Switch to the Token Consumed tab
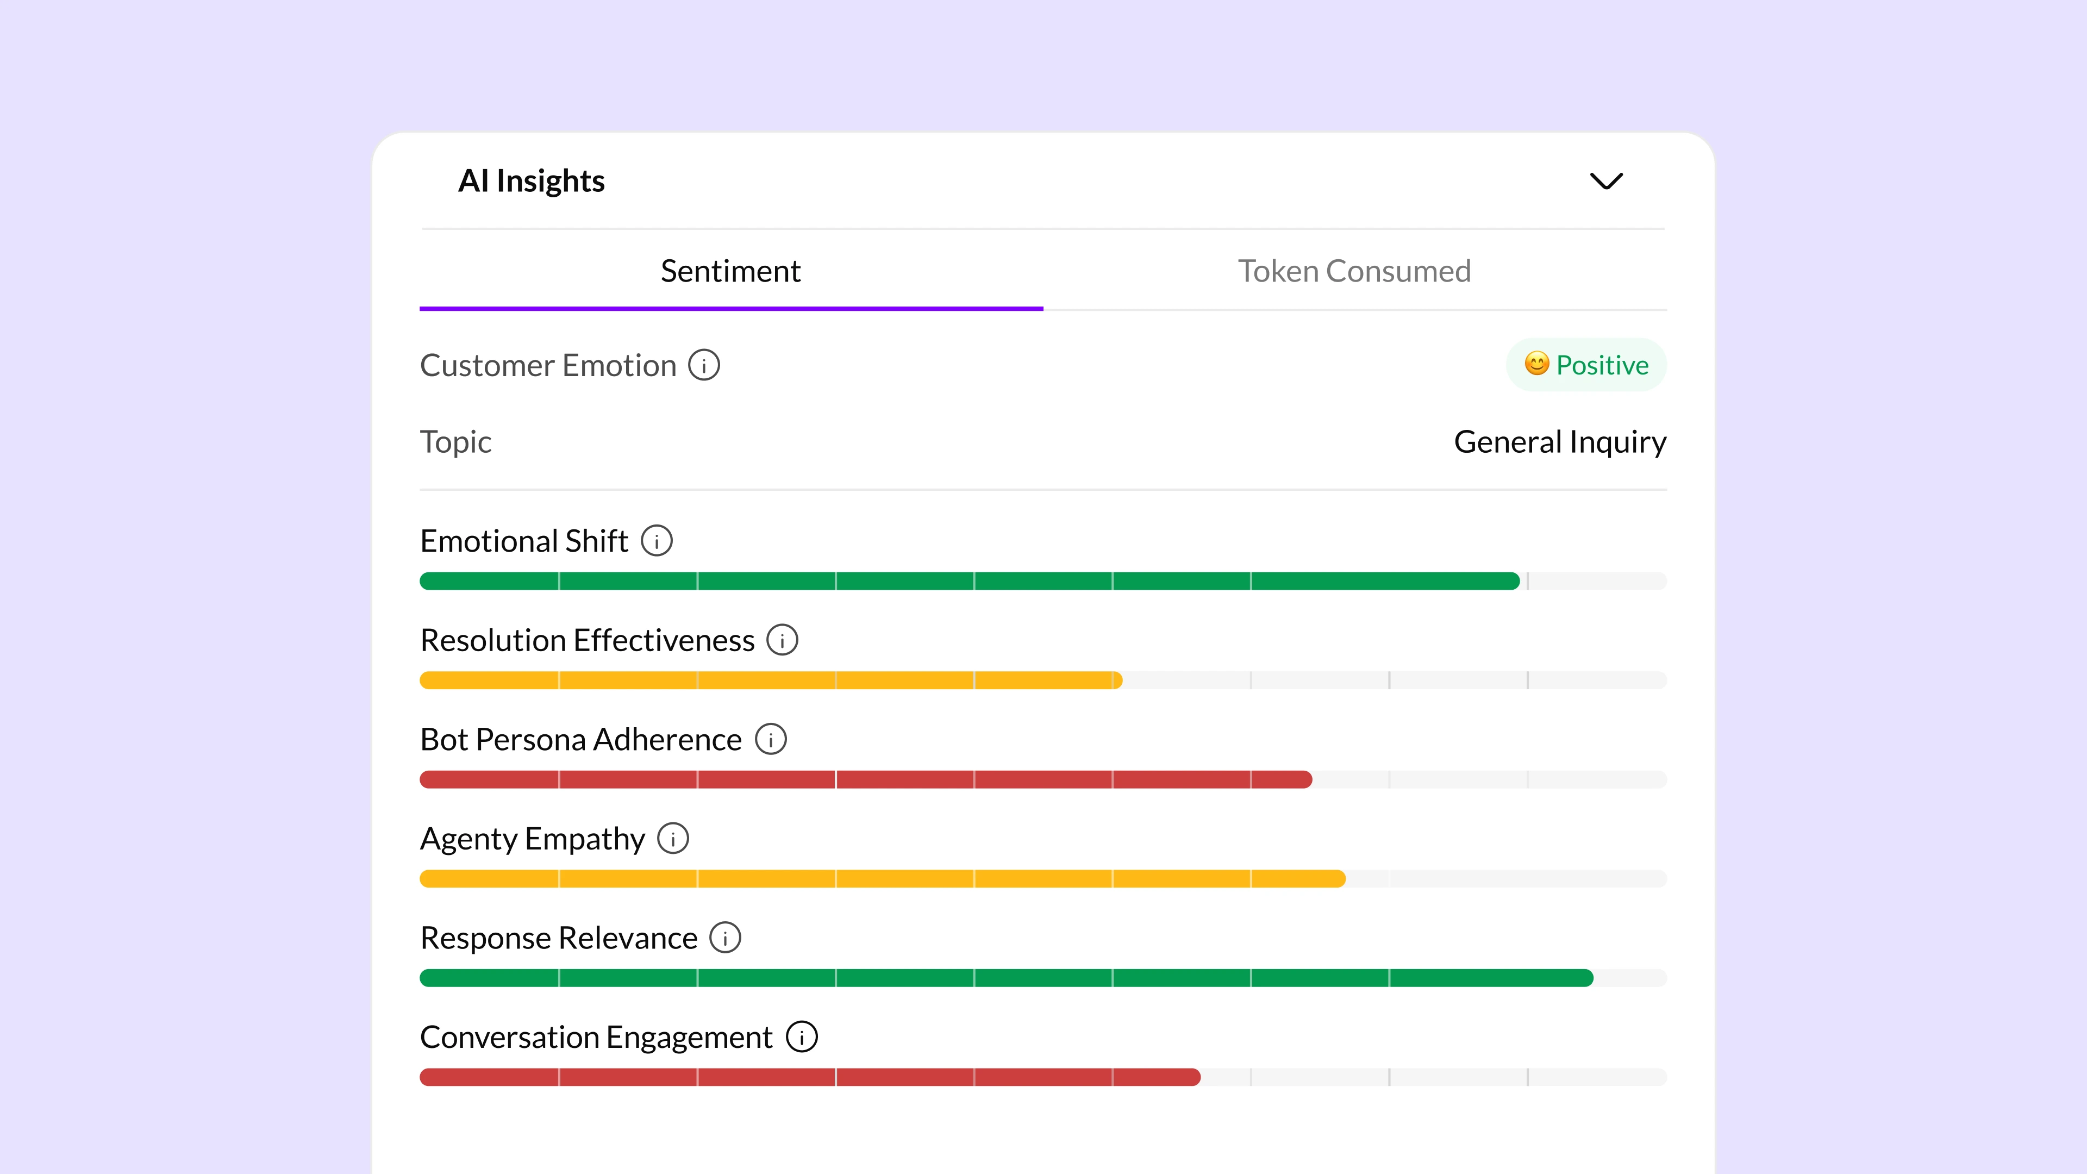 [1354, 271]
